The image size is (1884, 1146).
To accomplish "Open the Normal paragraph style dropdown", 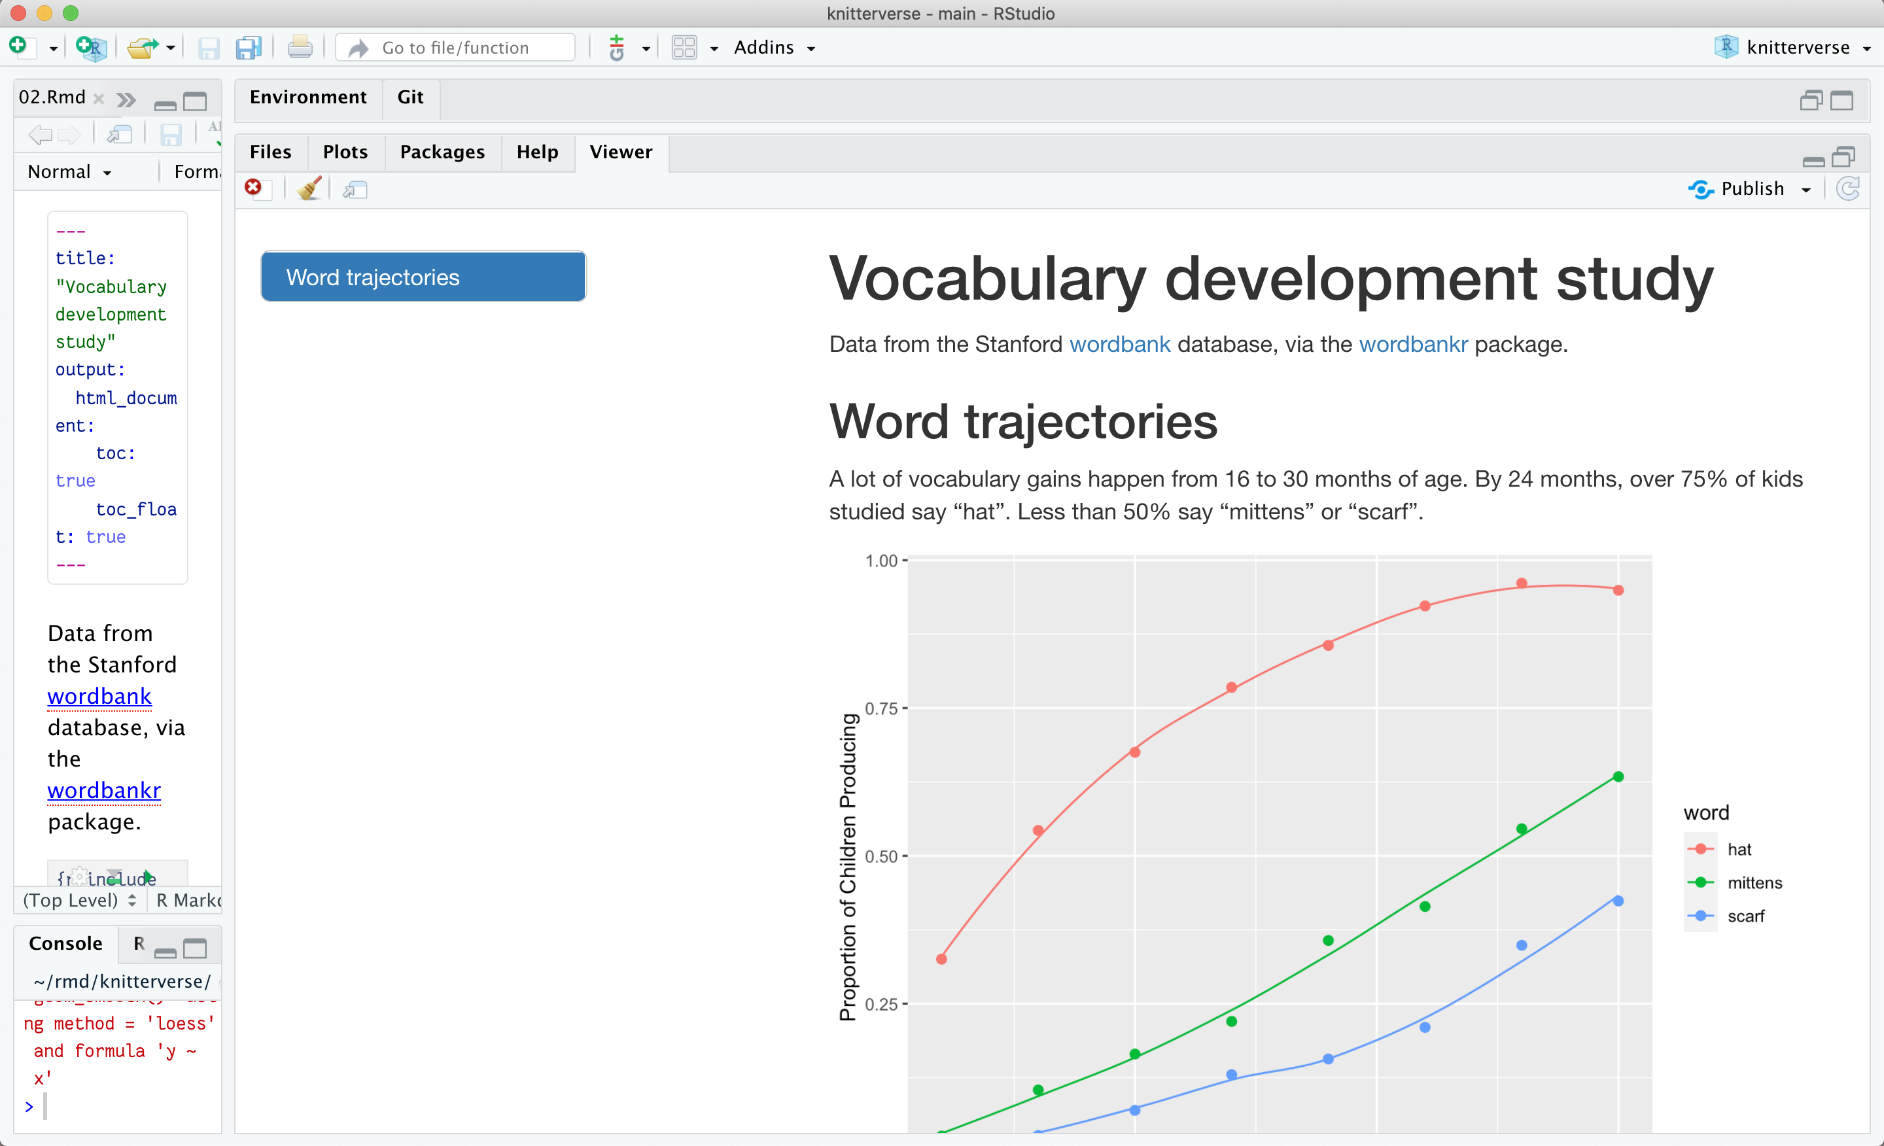I will 69,172.
